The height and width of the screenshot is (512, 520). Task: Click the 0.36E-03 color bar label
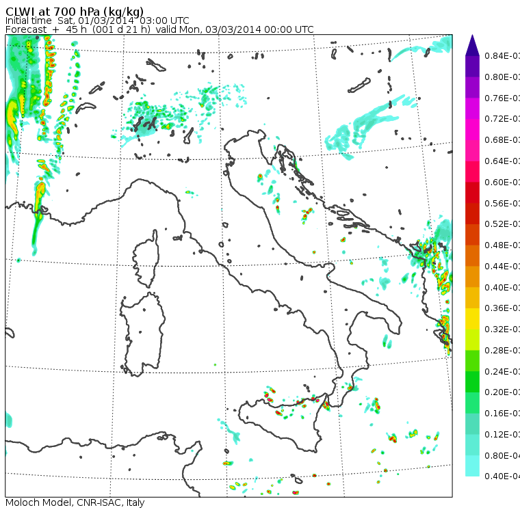click(502, 308)
